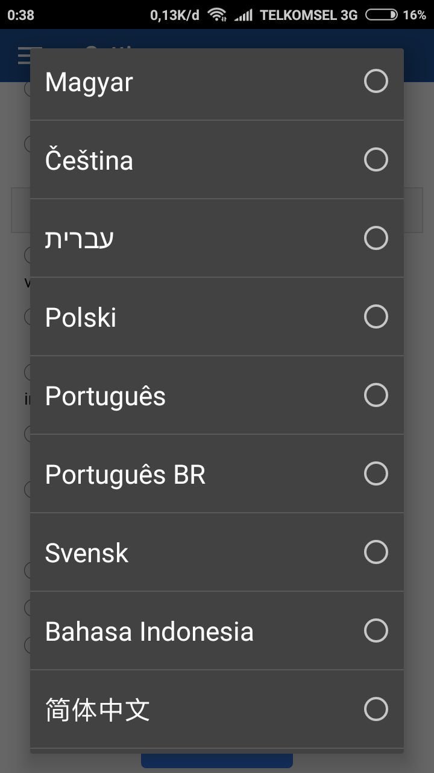Tap the Svensk language label
The image size is (434, 773).
tap(87, 553)
